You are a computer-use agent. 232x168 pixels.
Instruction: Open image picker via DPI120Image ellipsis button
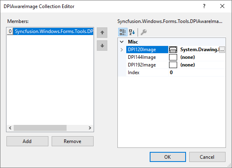click(222, 50)
